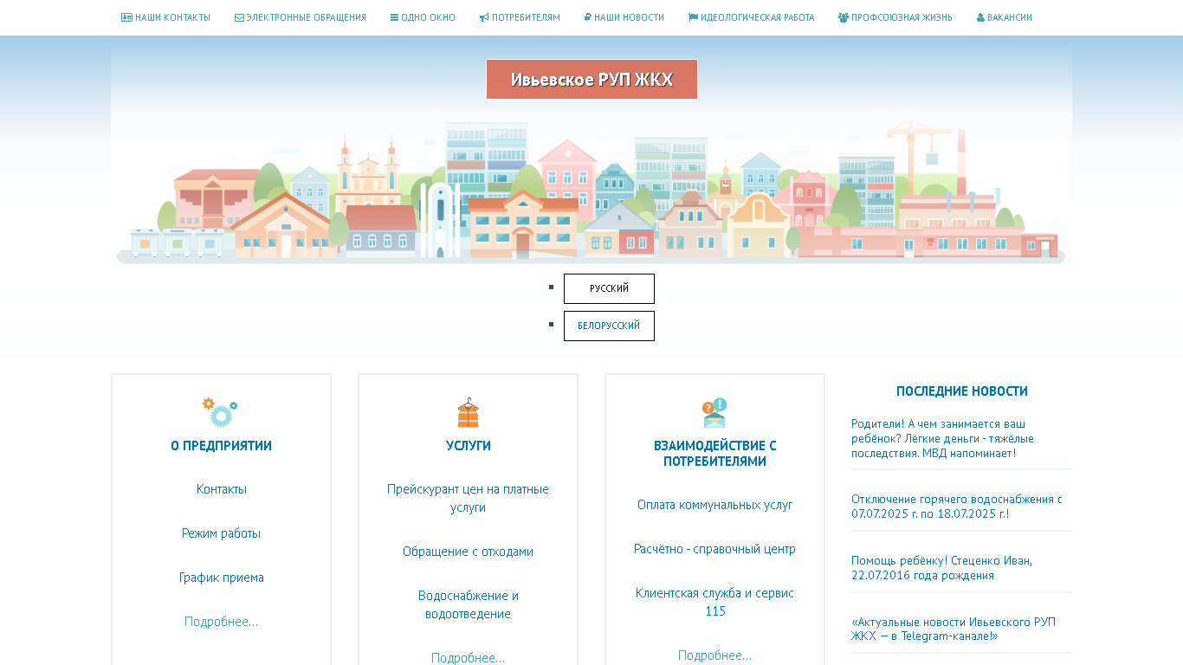Open Прейскурант цен на платные услуги

tap(468, 499)
